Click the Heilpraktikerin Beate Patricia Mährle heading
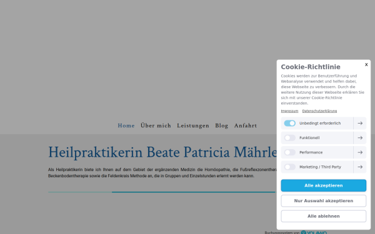The height and width of the screenshot is (234, 375). click(x=162, y=152)
